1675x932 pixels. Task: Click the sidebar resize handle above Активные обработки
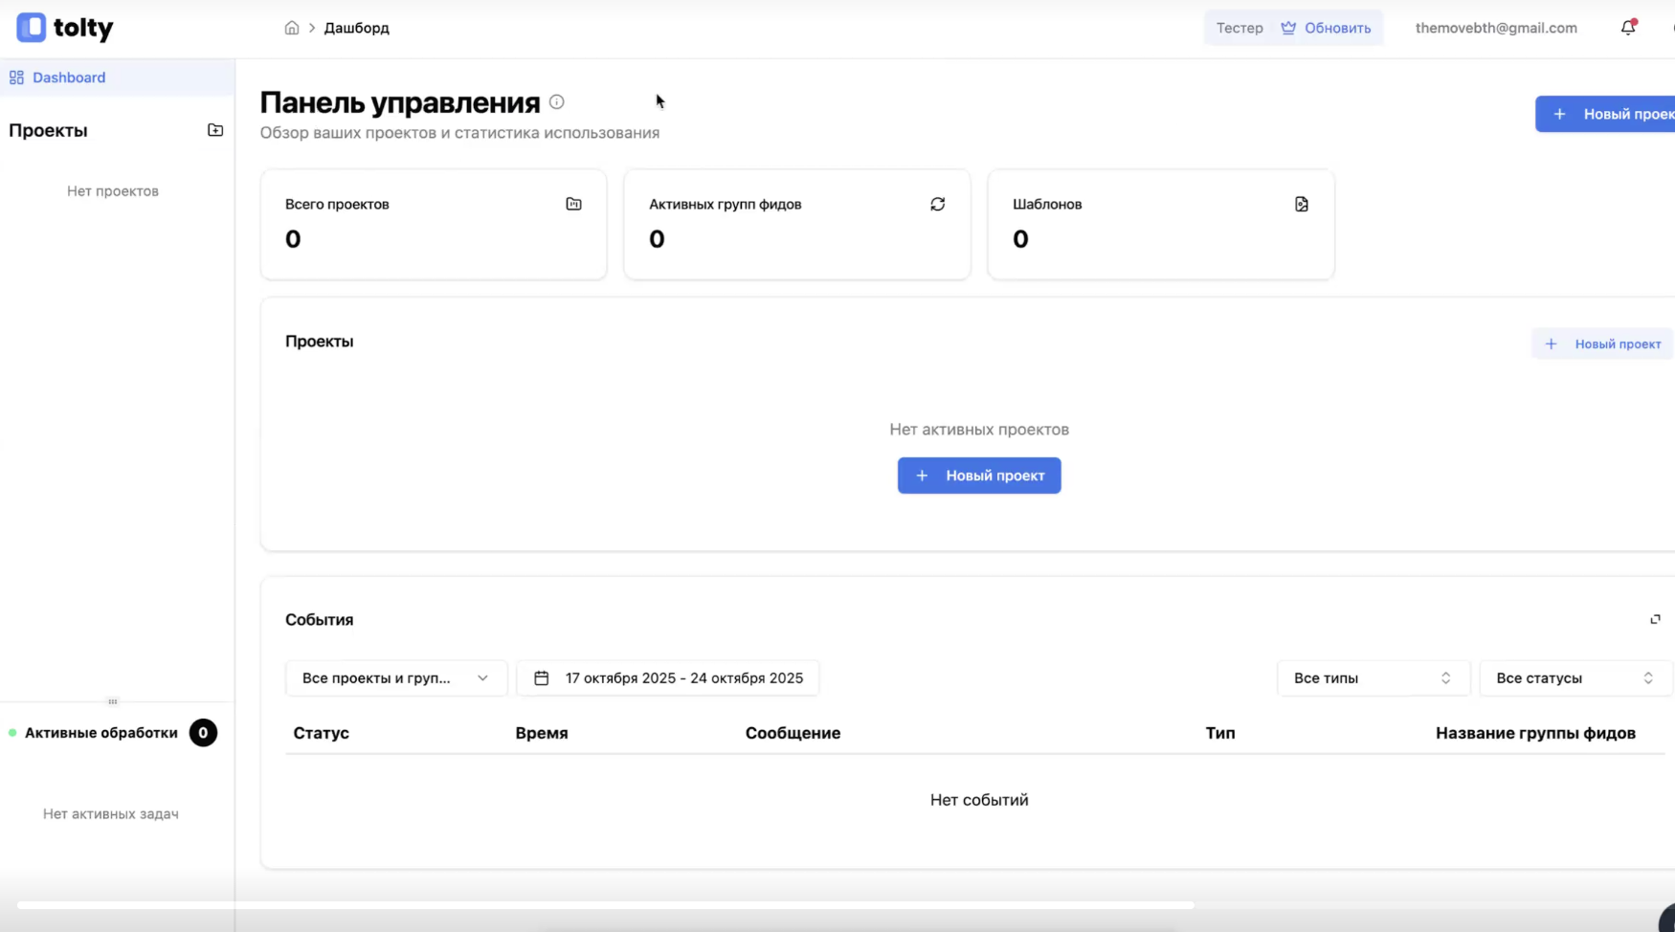(x=113, y=701)
